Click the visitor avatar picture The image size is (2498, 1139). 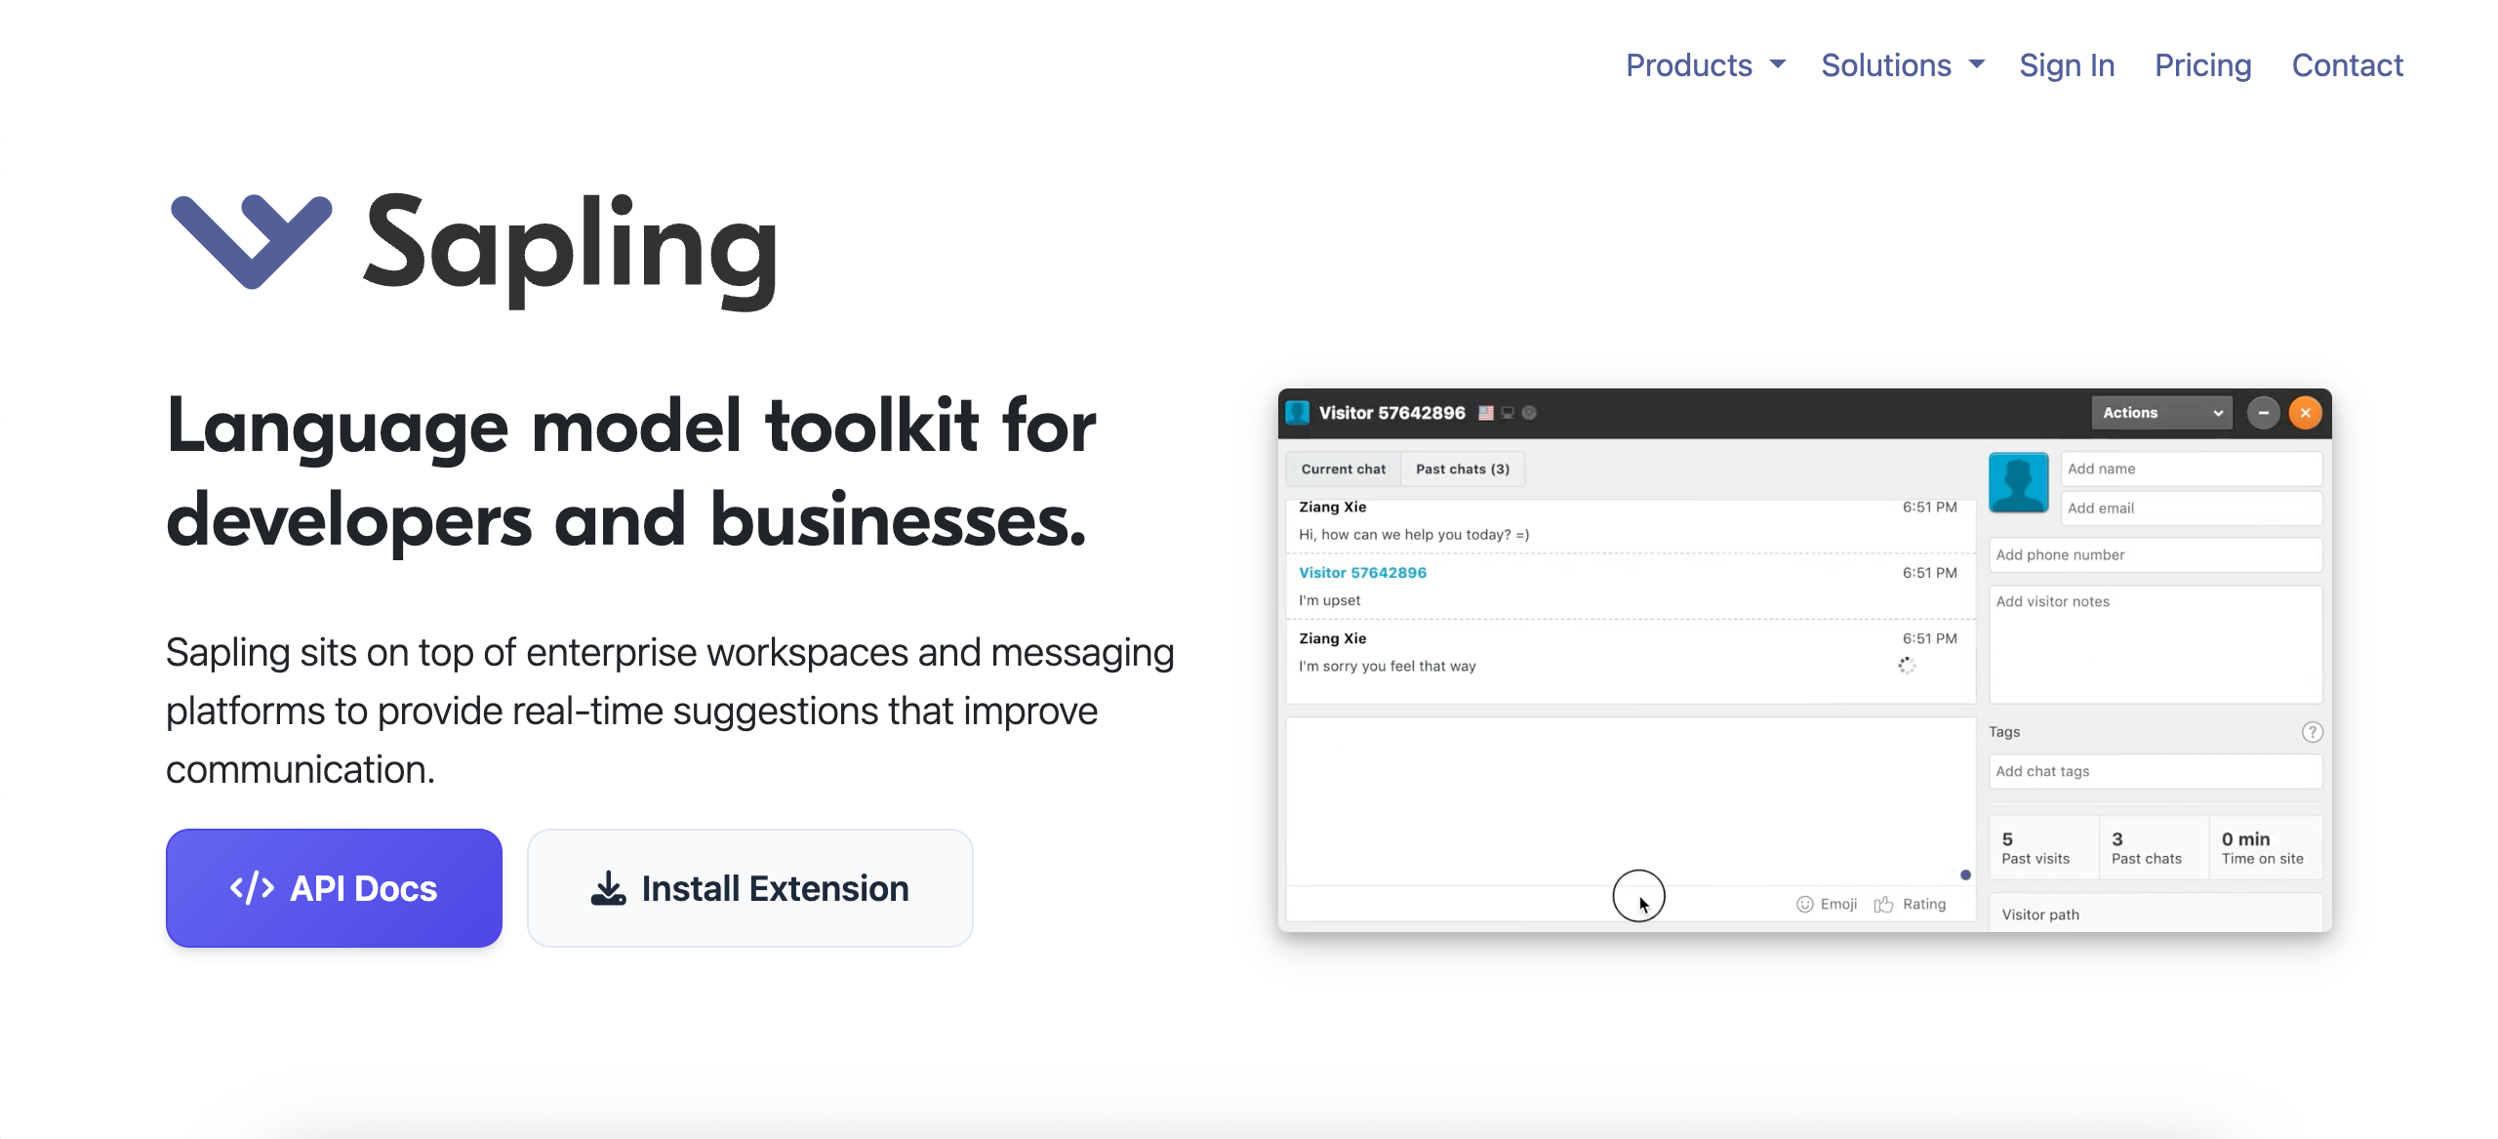[2018, 482]
